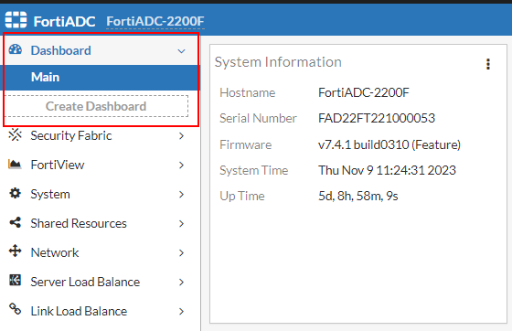
Task: Click the Security Fabric icon
Action: pyautogui.click(x=15, y=134)
